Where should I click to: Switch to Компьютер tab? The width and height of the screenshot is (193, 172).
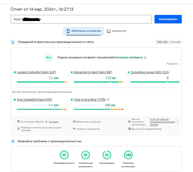coord(117,31)
